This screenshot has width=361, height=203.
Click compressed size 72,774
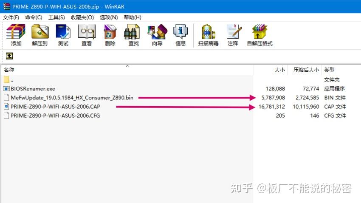click(311, 89)
